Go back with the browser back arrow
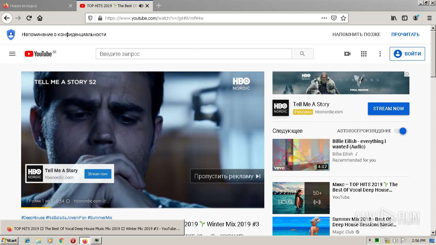Viewport: 436px width, 245px height. point(7,18)
